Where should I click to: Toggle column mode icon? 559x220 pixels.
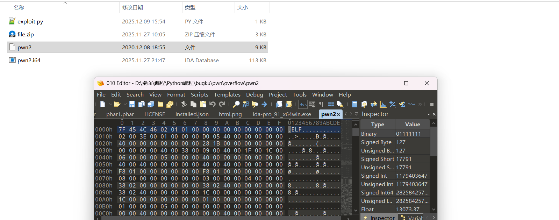331,104
